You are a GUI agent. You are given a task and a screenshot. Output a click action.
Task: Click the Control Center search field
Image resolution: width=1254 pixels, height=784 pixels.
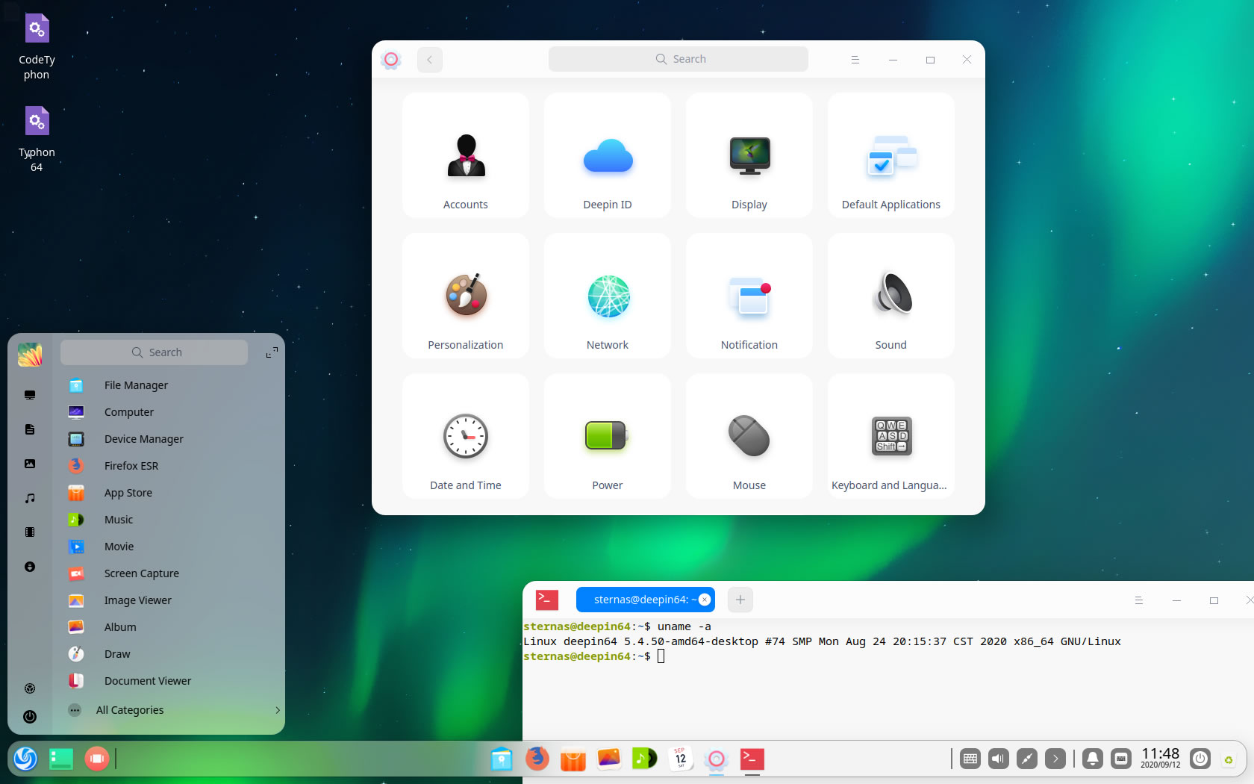679,59
